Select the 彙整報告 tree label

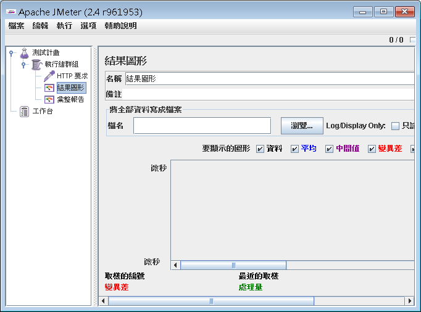point(70,99)
